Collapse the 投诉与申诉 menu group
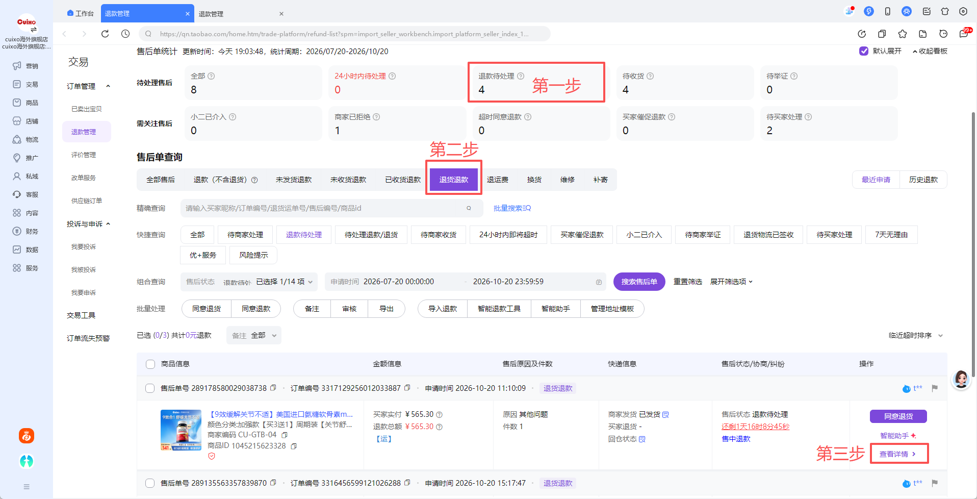This screenshot has width=977, height=499. click(x=108, y=224)
